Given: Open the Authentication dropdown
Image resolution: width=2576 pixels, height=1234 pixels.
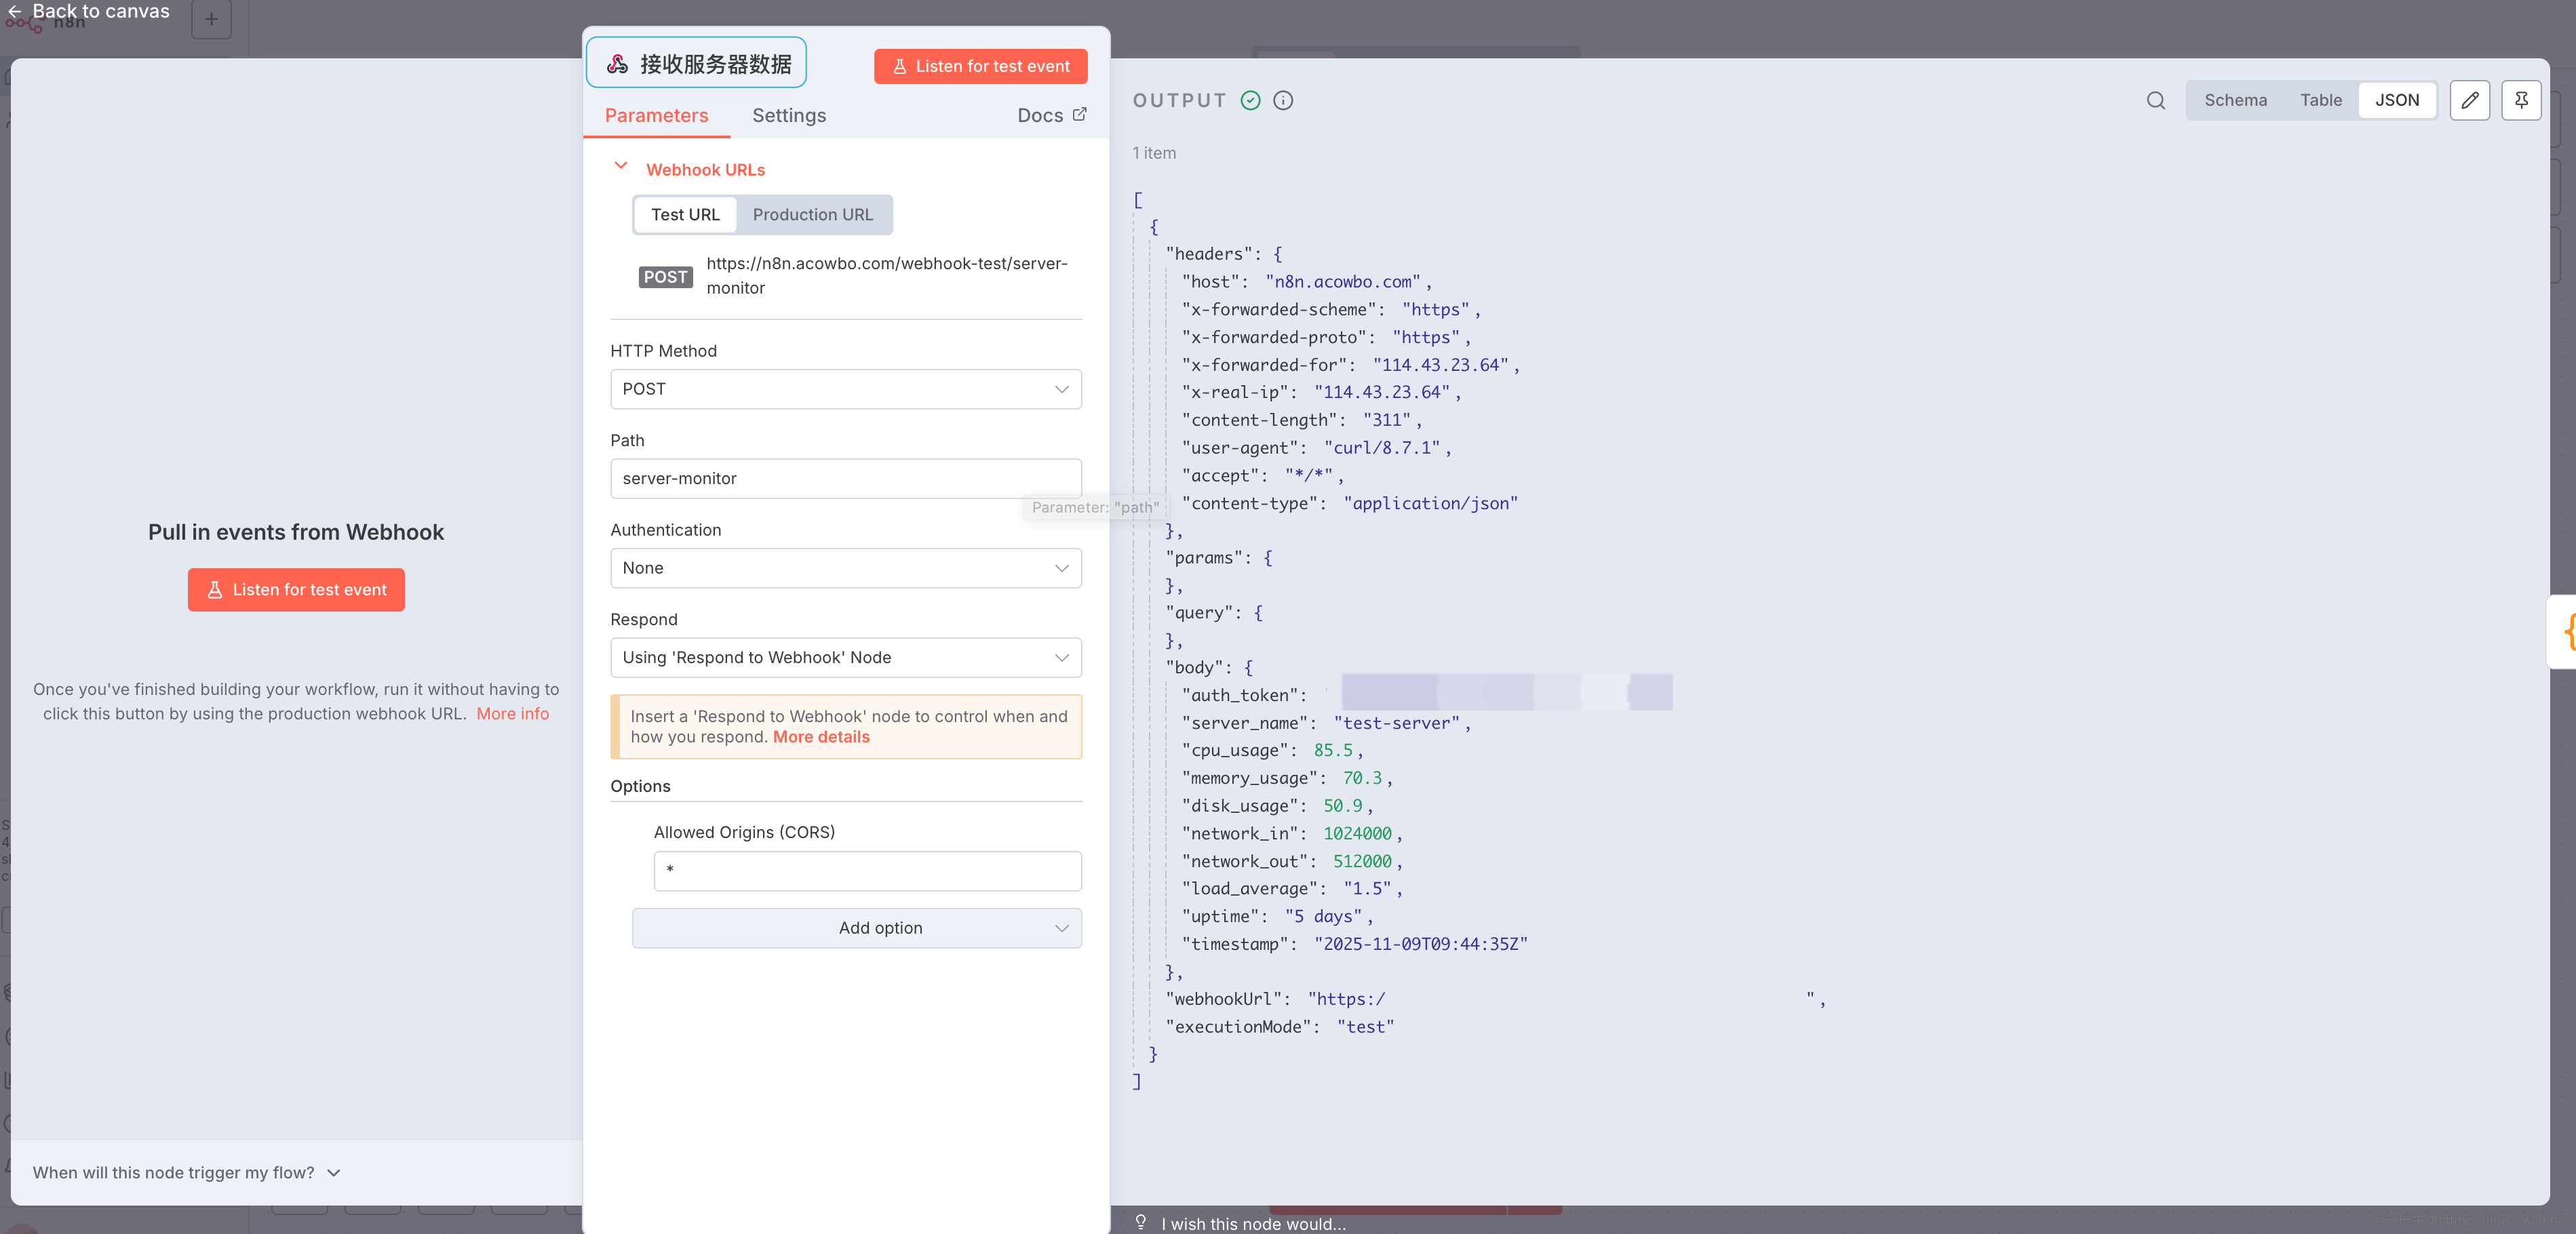Looking at the screenshot, I should click(x=845, y=568).
